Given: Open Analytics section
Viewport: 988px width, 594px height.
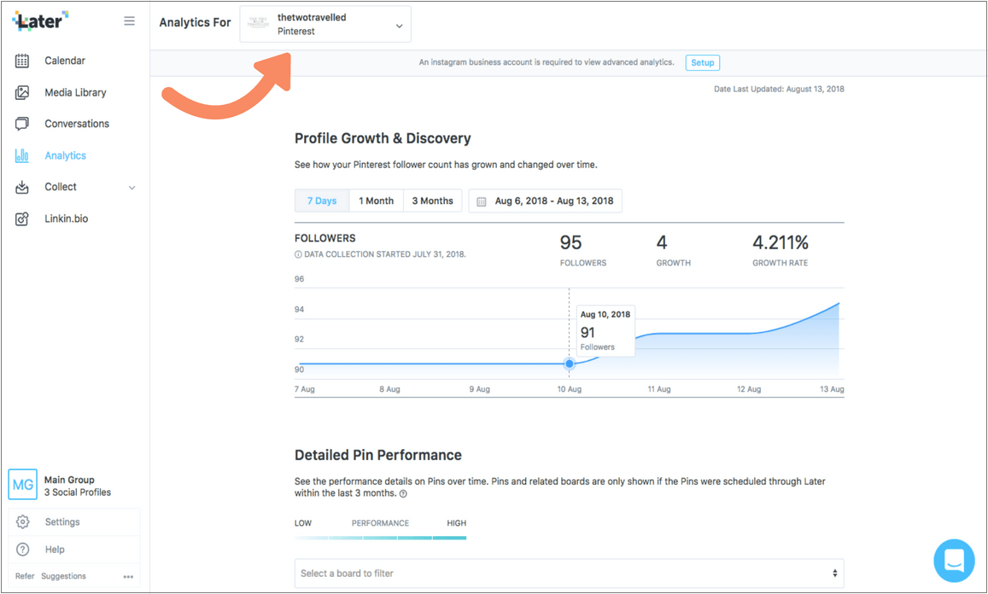Looking at the screenshot, I should pyautogui.click(x=66, y=155).
